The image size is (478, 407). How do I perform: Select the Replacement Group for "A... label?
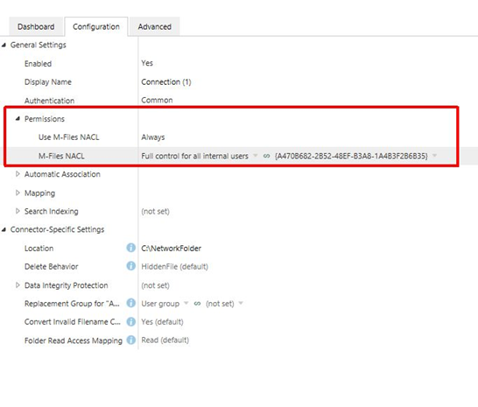[x=72, y=304]
